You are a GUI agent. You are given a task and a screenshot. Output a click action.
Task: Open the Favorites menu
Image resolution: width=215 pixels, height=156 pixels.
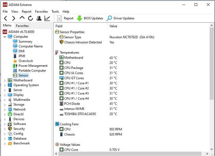pos(42,12)
